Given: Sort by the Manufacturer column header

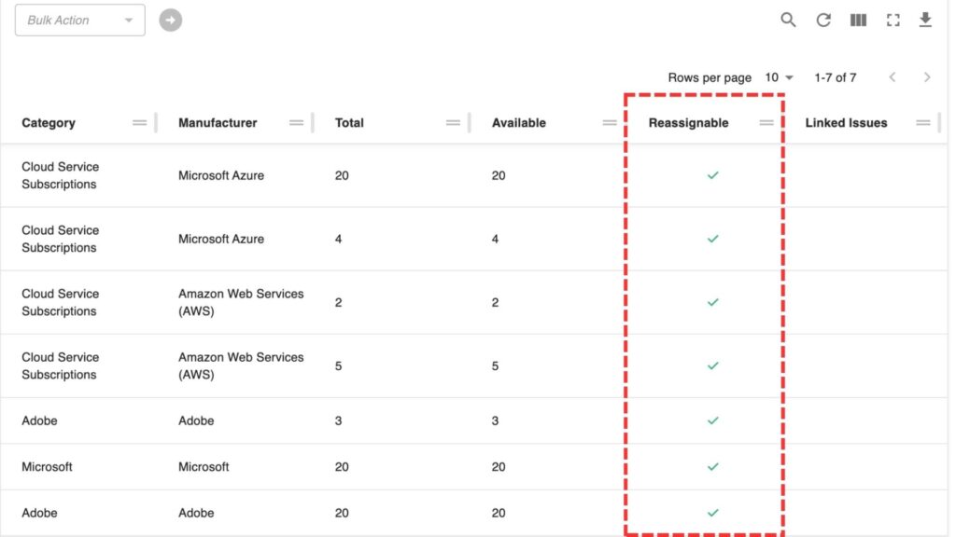Looking at the screenshot, I should (217, 122).
